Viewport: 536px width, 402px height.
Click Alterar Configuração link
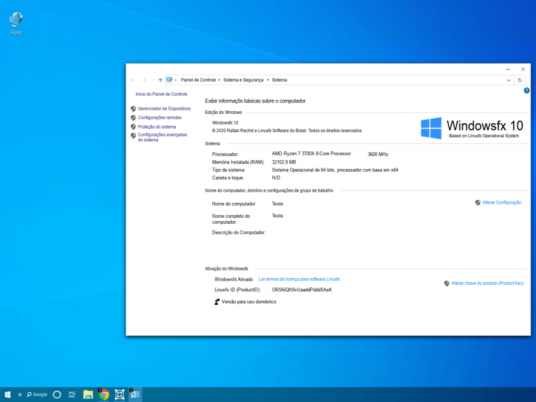click(502, 202)
